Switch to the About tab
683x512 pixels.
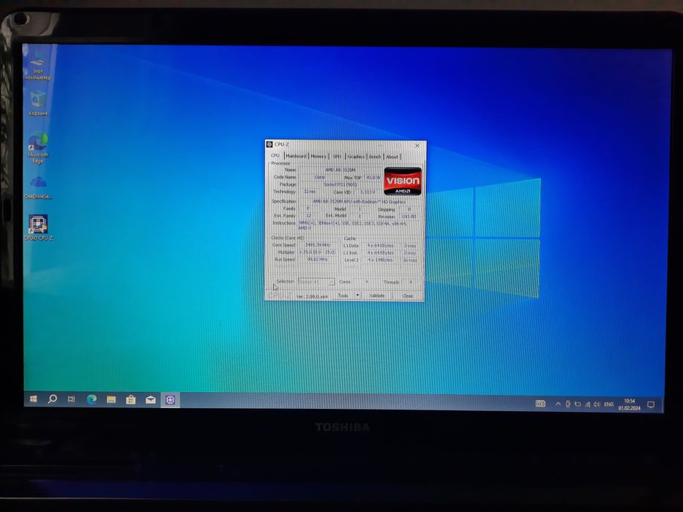tap(392, 157)
